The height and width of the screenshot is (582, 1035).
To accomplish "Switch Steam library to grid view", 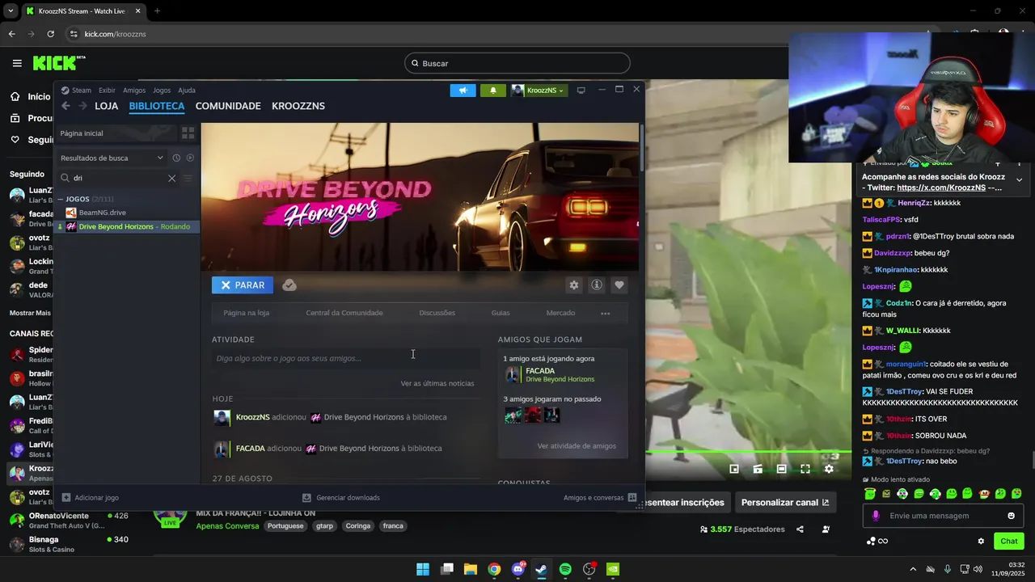I will click(188, 133).
